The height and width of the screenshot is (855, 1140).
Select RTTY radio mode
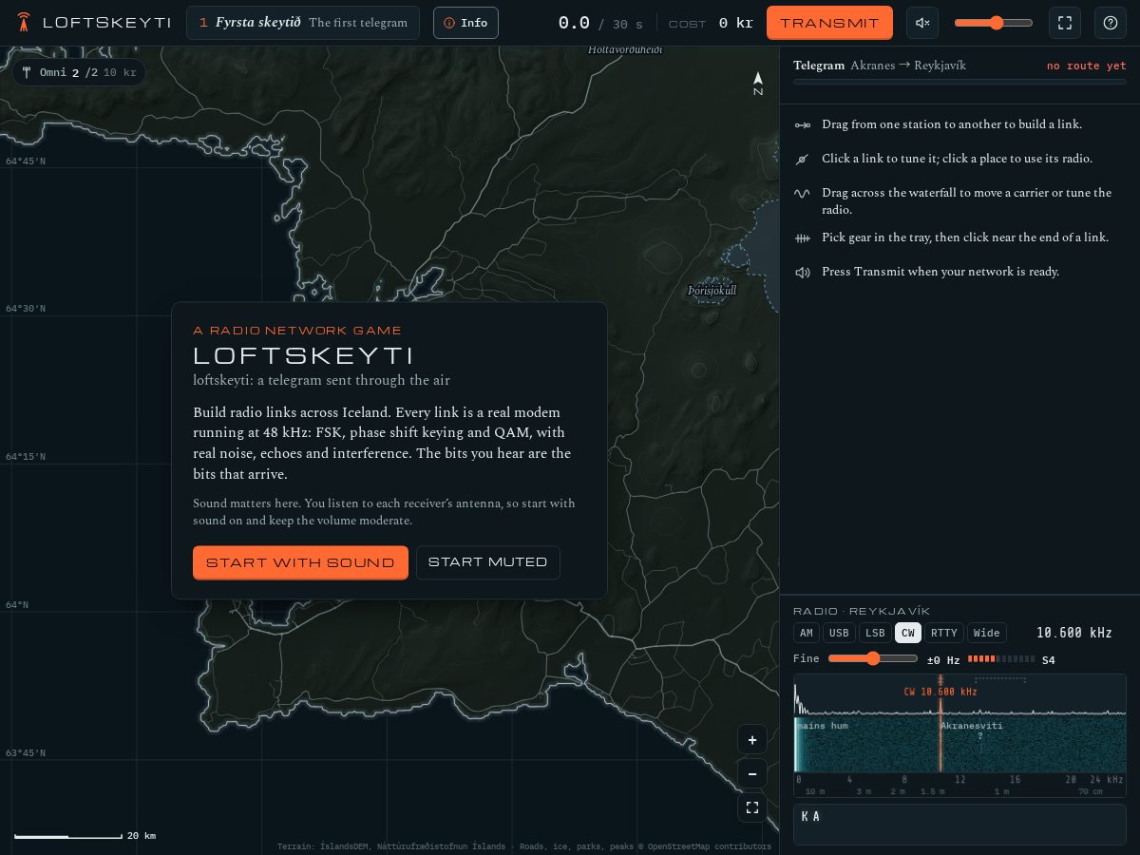tap(944, 633)
